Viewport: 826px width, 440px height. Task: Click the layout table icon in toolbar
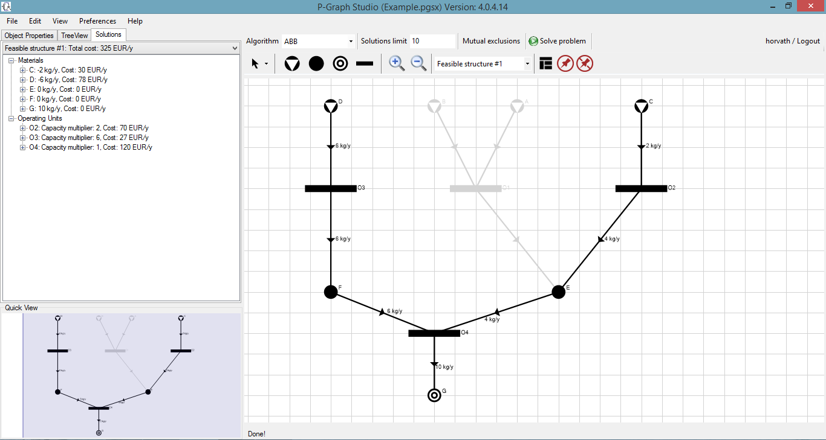point(545,63)
